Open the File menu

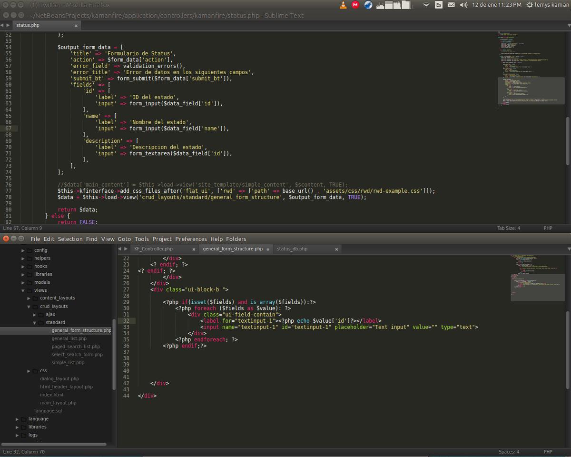pyautogui.click(x=35, y=239)
